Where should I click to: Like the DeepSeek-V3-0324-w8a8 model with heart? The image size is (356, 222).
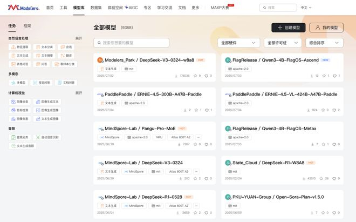pyautogui.click(x=206, y=76)
